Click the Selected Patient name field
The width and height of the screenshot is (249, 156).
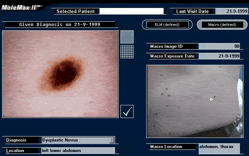pos(131,11)
